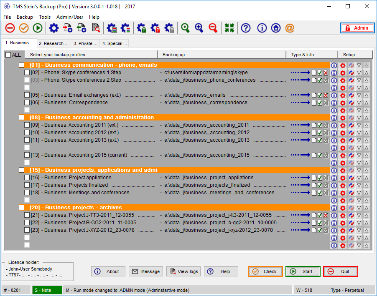Click red X type icon on [02] Skype row

326,73
